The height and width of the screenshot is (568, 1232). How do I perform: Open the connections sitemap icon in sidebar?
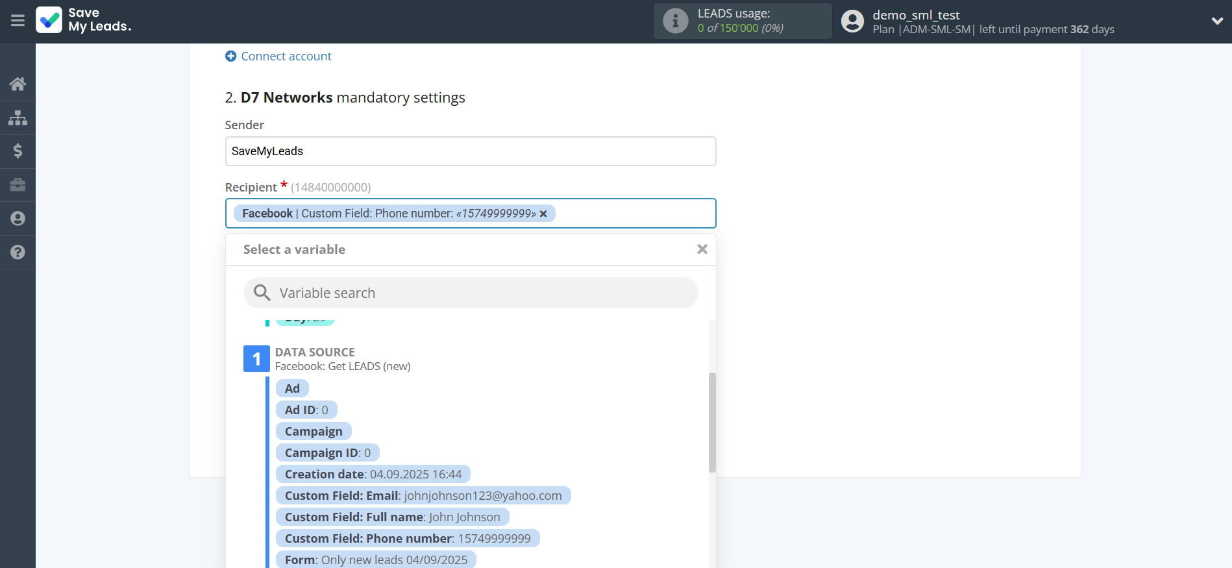(x=18, y=117)
